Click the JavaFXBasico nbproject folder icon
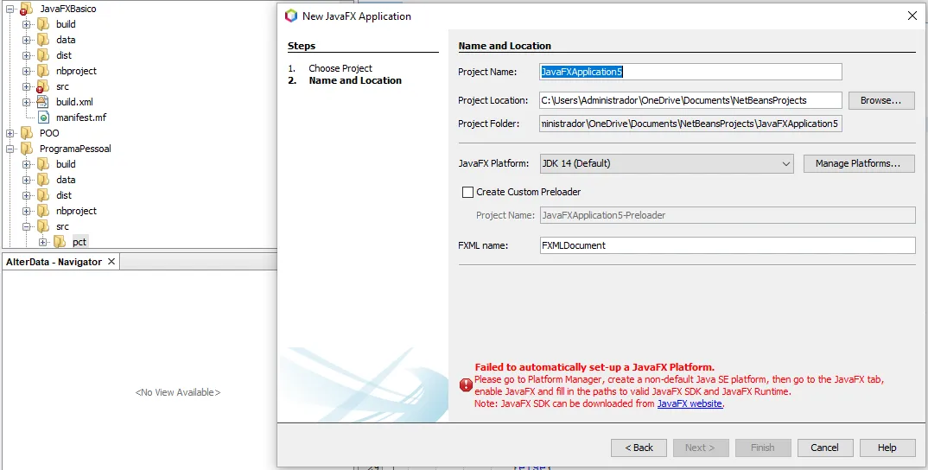 click(43, 71)
